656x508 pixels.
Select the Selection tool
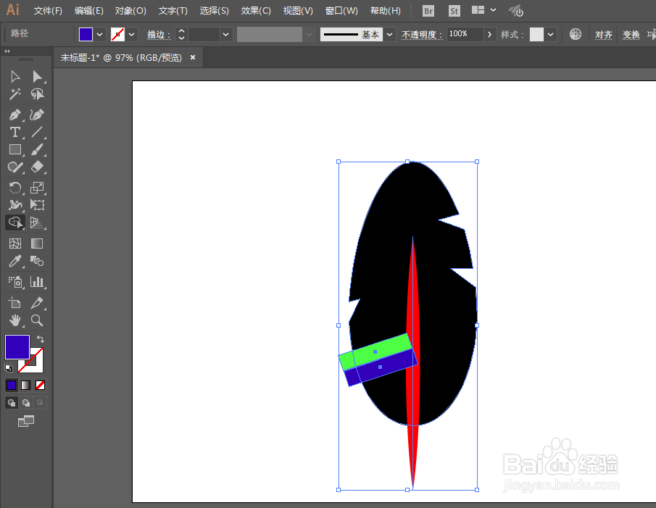14,76
